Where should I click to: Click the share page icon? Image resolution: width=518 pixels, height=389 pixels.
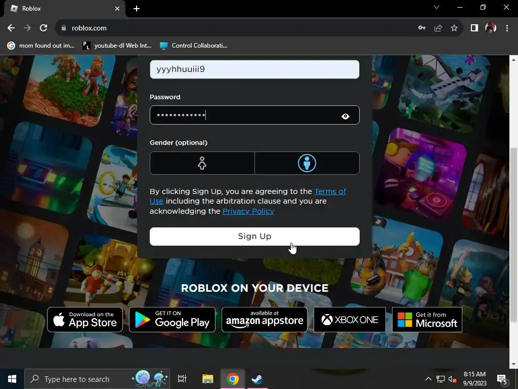(x=438, y=28)
